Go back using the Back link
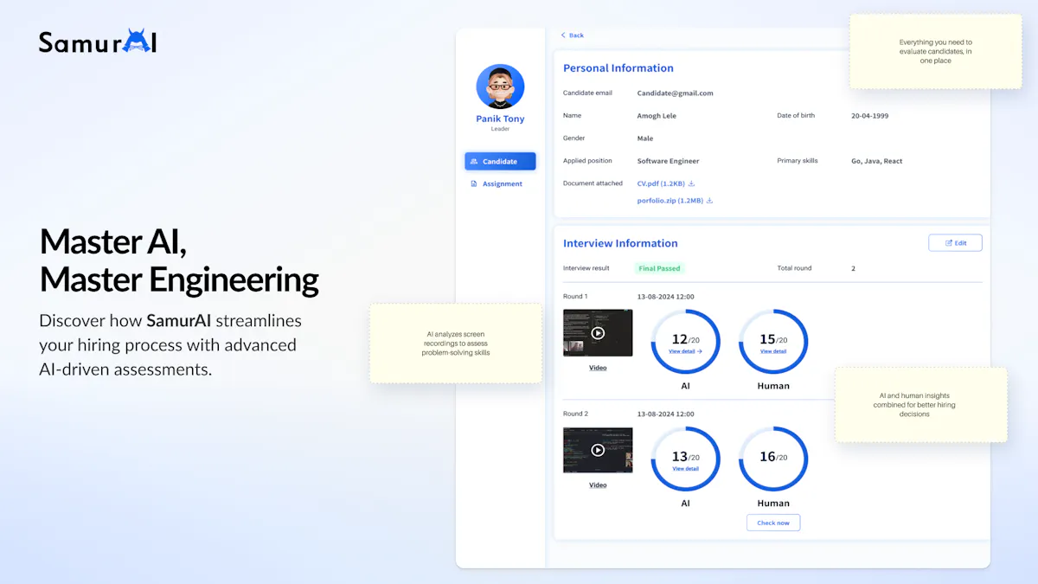 pos(573,35)
